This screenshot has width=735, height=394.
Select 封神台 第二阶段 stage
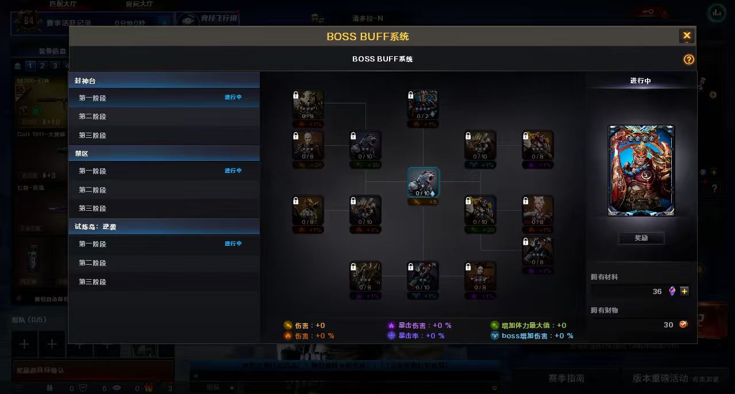[164, 117]
